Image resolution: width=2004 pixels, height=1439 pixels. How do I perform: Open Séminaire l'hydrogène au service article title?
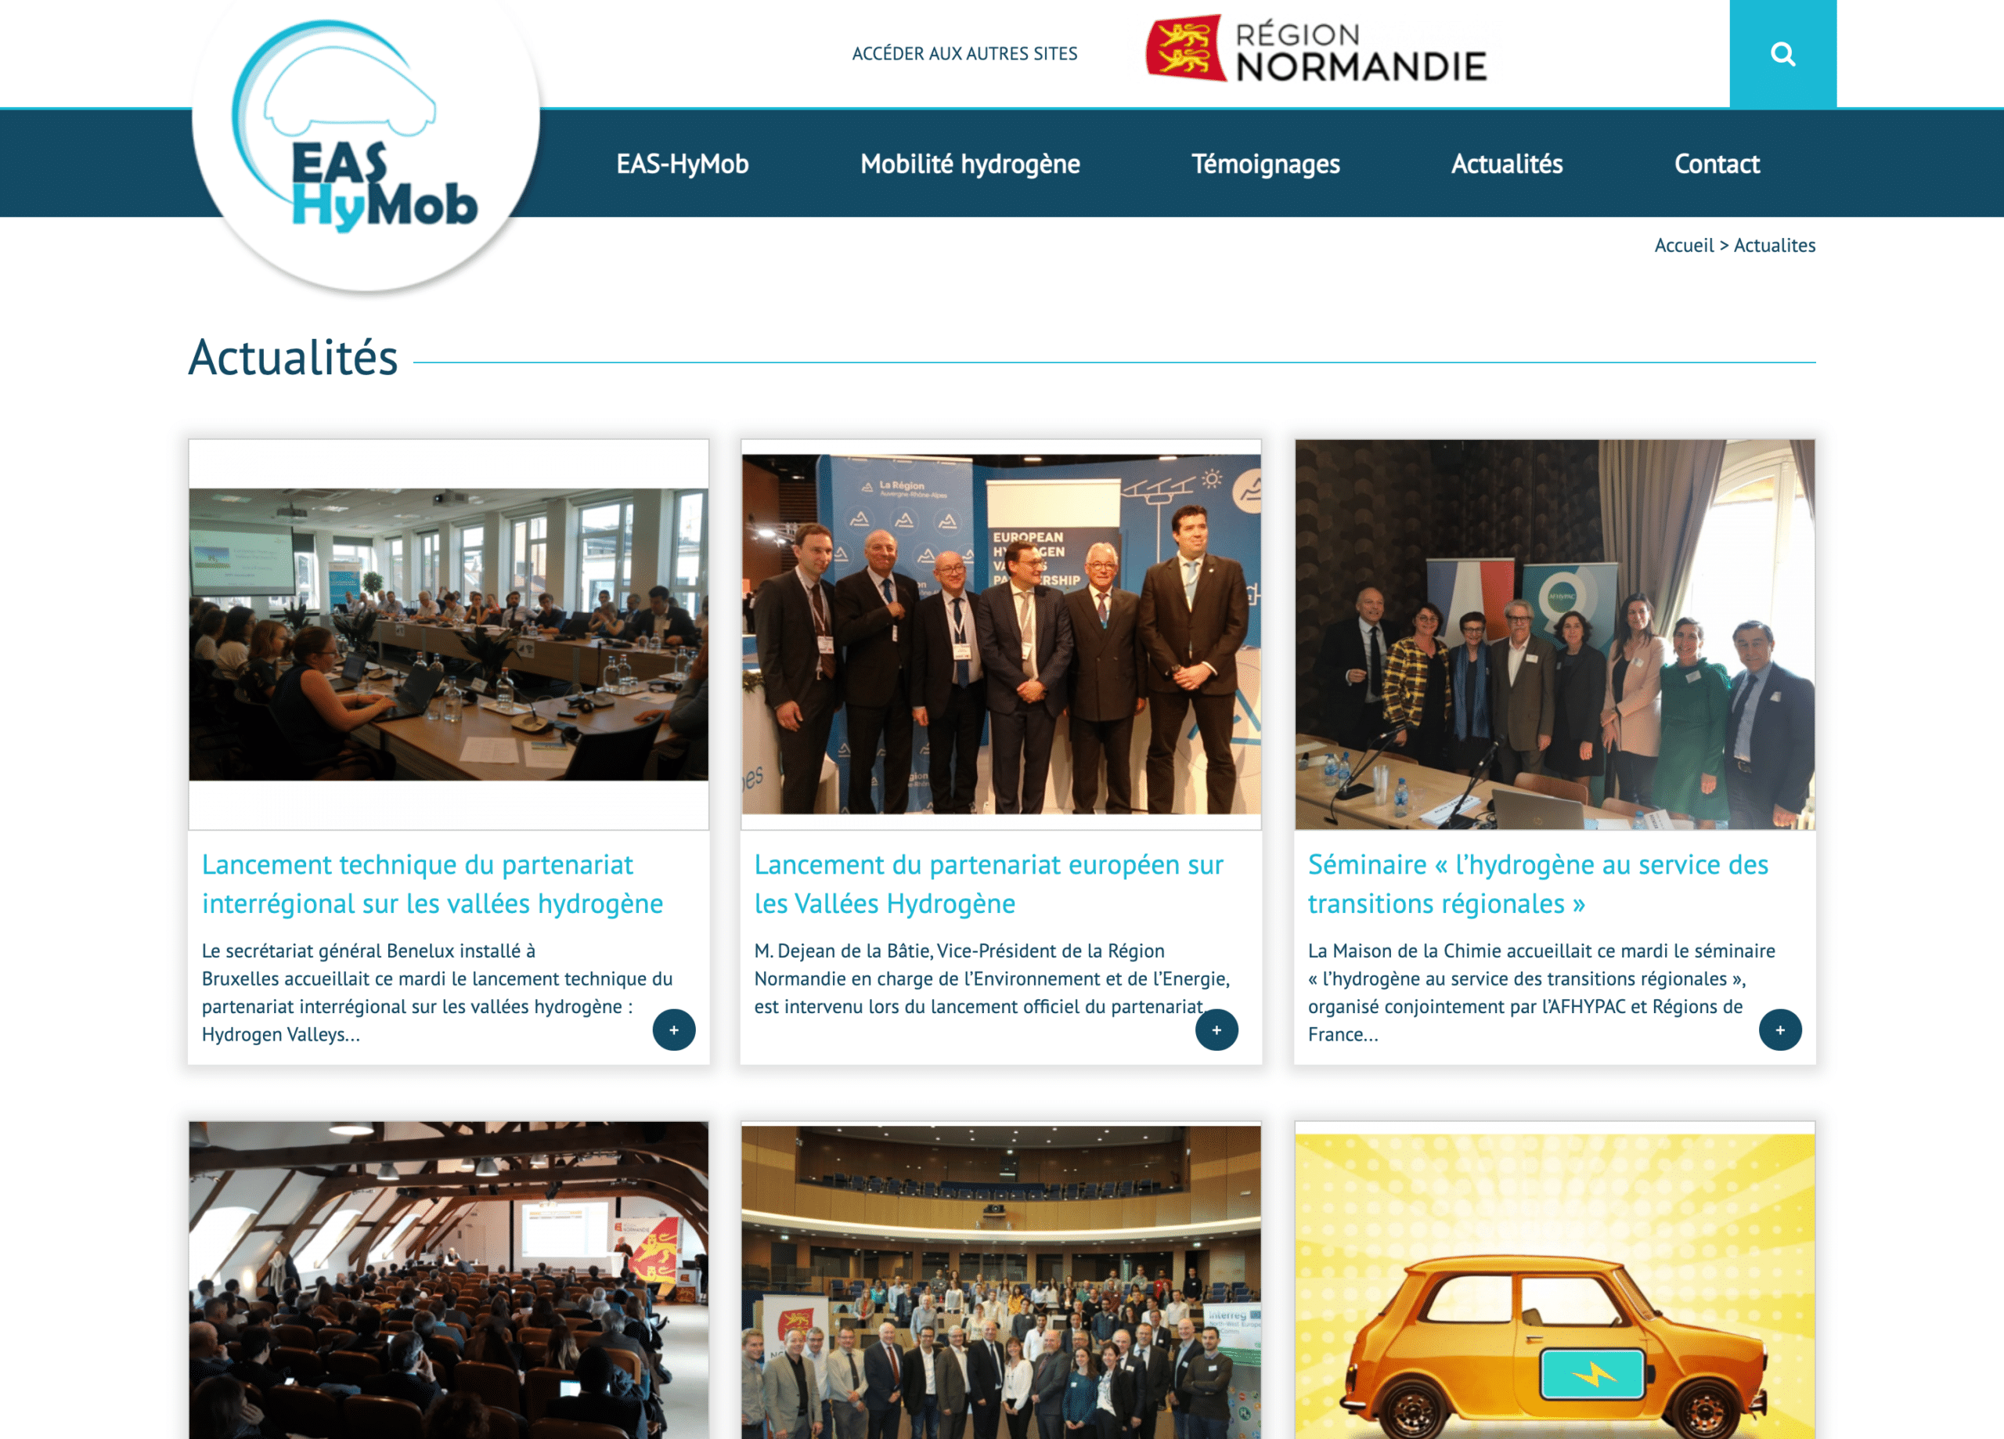pos(1537,884)
